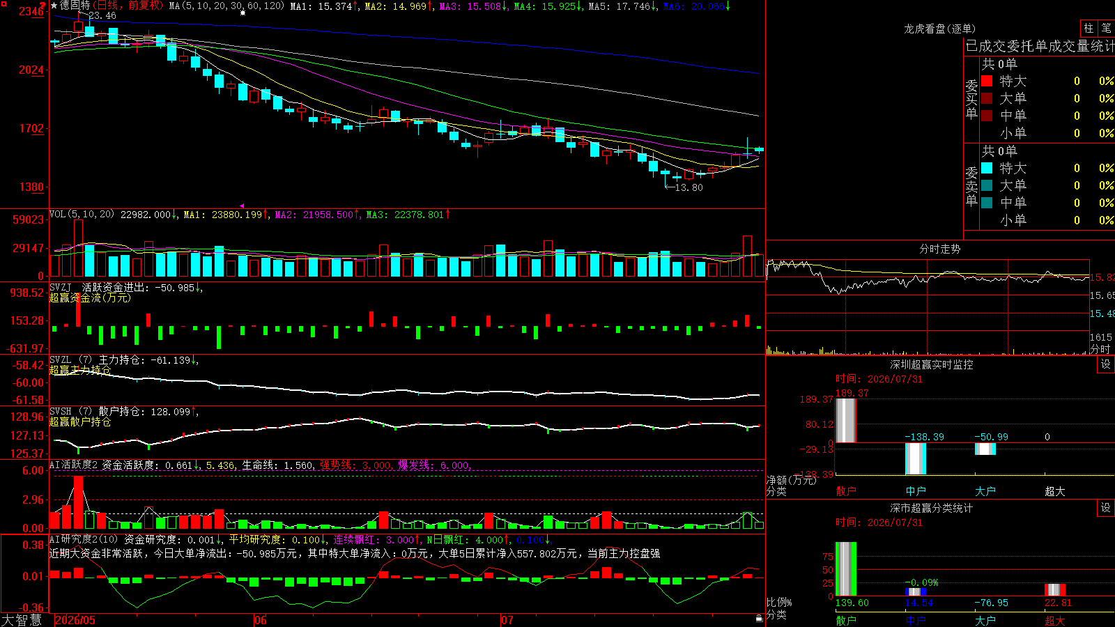The height and width of the screenshot is (627, 1115).
Task: Click the 13.80 low price annotation
Action: pos(689,187)
